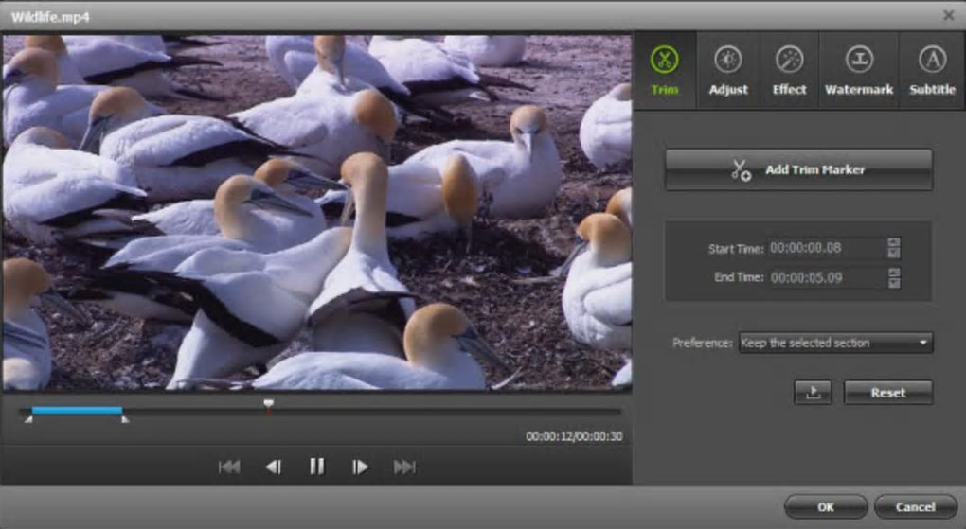Screen dimensions: 966x529
Task: Click the End Time input field
Action: (x=824, y=278)
